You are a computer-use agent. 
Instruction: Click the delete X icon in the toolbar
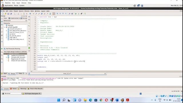point(27,14)
